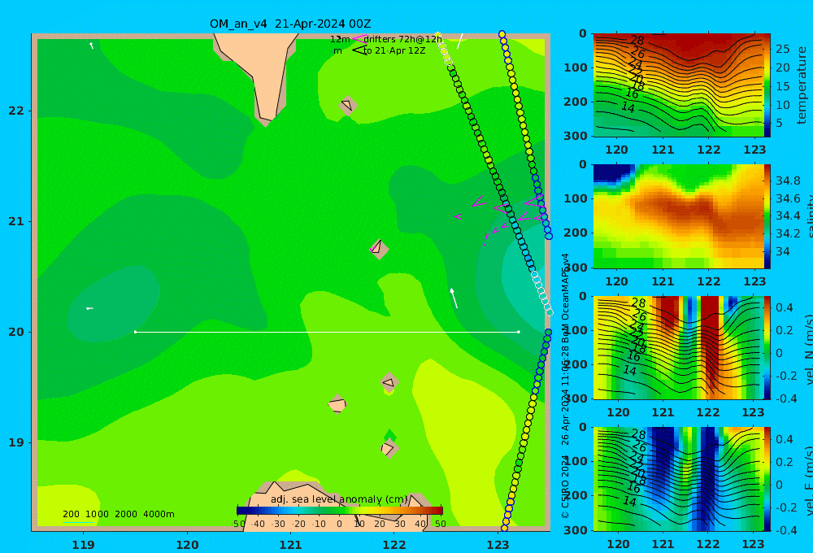Click the 25 tick on the temperature scale
The height and width of the screenshot is (553, 813).
(x=783, y=50)
